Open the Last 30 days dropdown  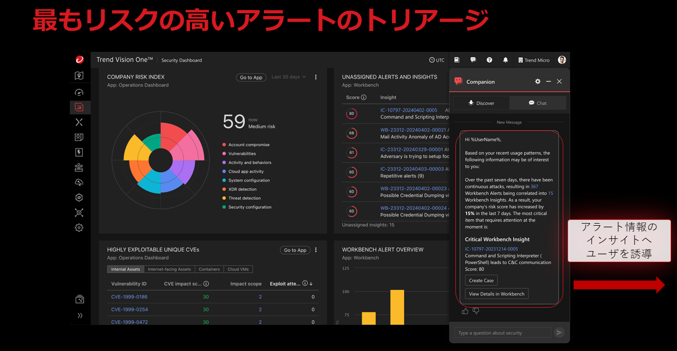pyautogui.click(x=288, y=77)
